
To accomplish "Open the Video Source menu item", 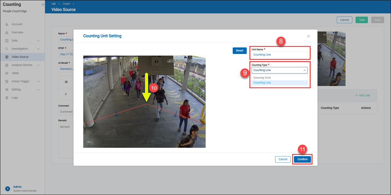I will click(20, 57).
